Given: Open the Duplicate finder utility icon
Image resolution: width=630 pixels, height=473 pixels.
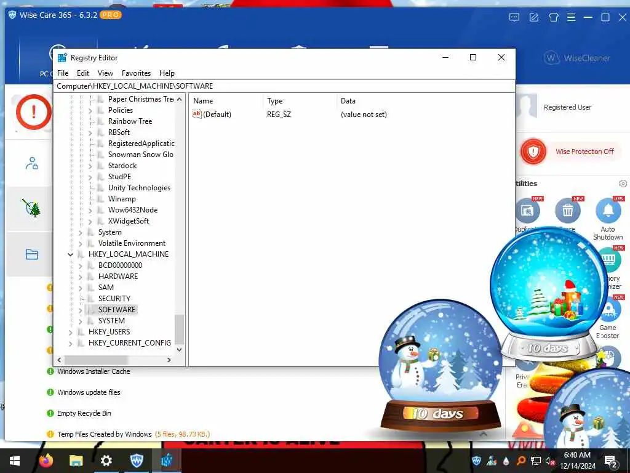Looking at the screenshot, I should 527,211.
